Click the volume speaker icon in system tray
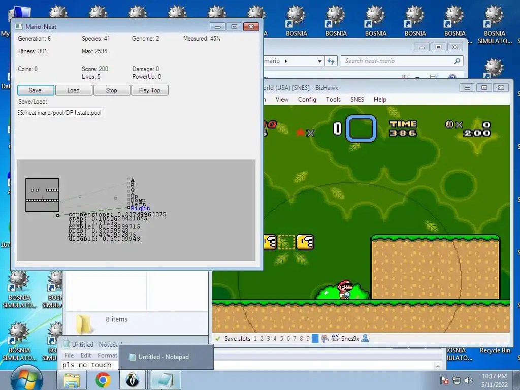Image resolution: width=520 pixels, height=390 pixels. click(x=468, y=381)
